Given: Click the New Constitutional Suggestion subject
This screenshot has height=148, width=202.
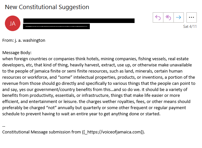Looking at the screenshot, I should [47, 7].
